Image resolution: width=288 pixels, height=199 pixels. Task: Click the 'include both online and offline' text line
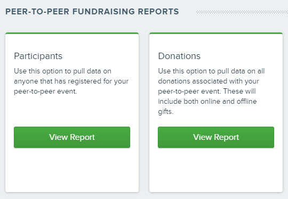tap(207, 101)
